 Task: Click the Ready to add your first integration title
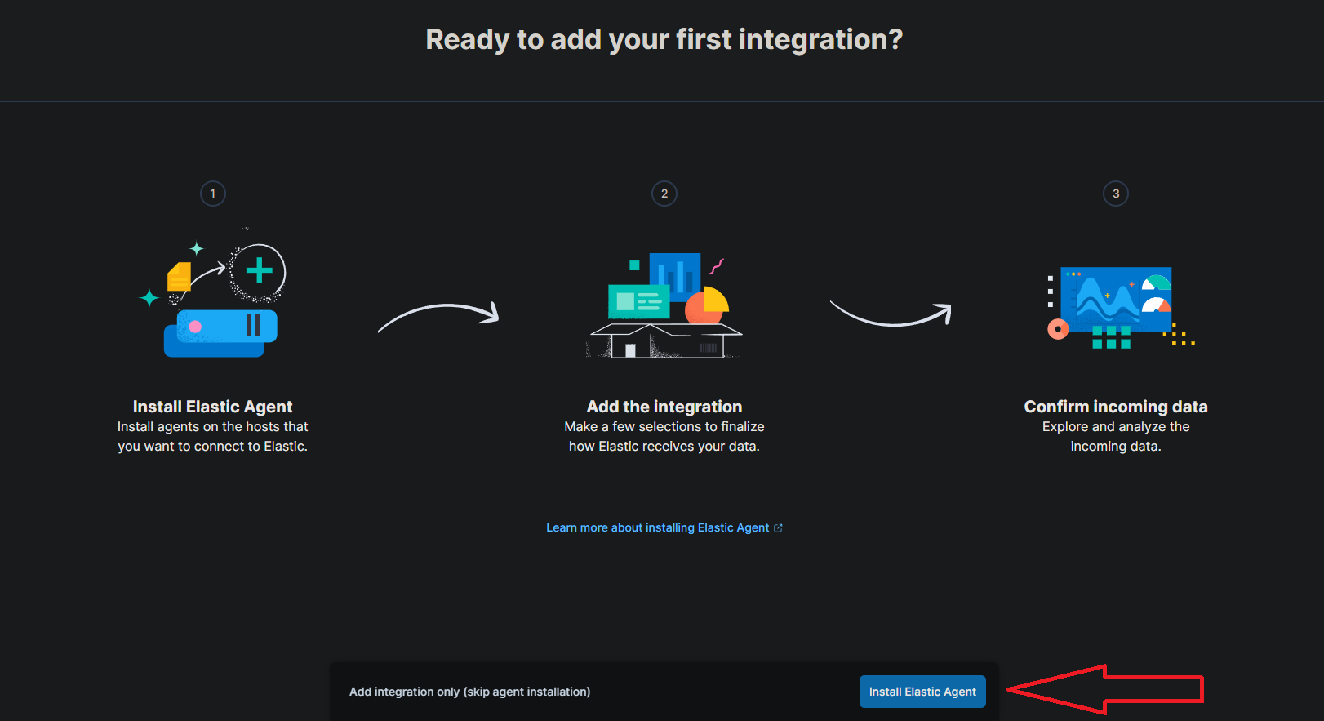point(664,39)
